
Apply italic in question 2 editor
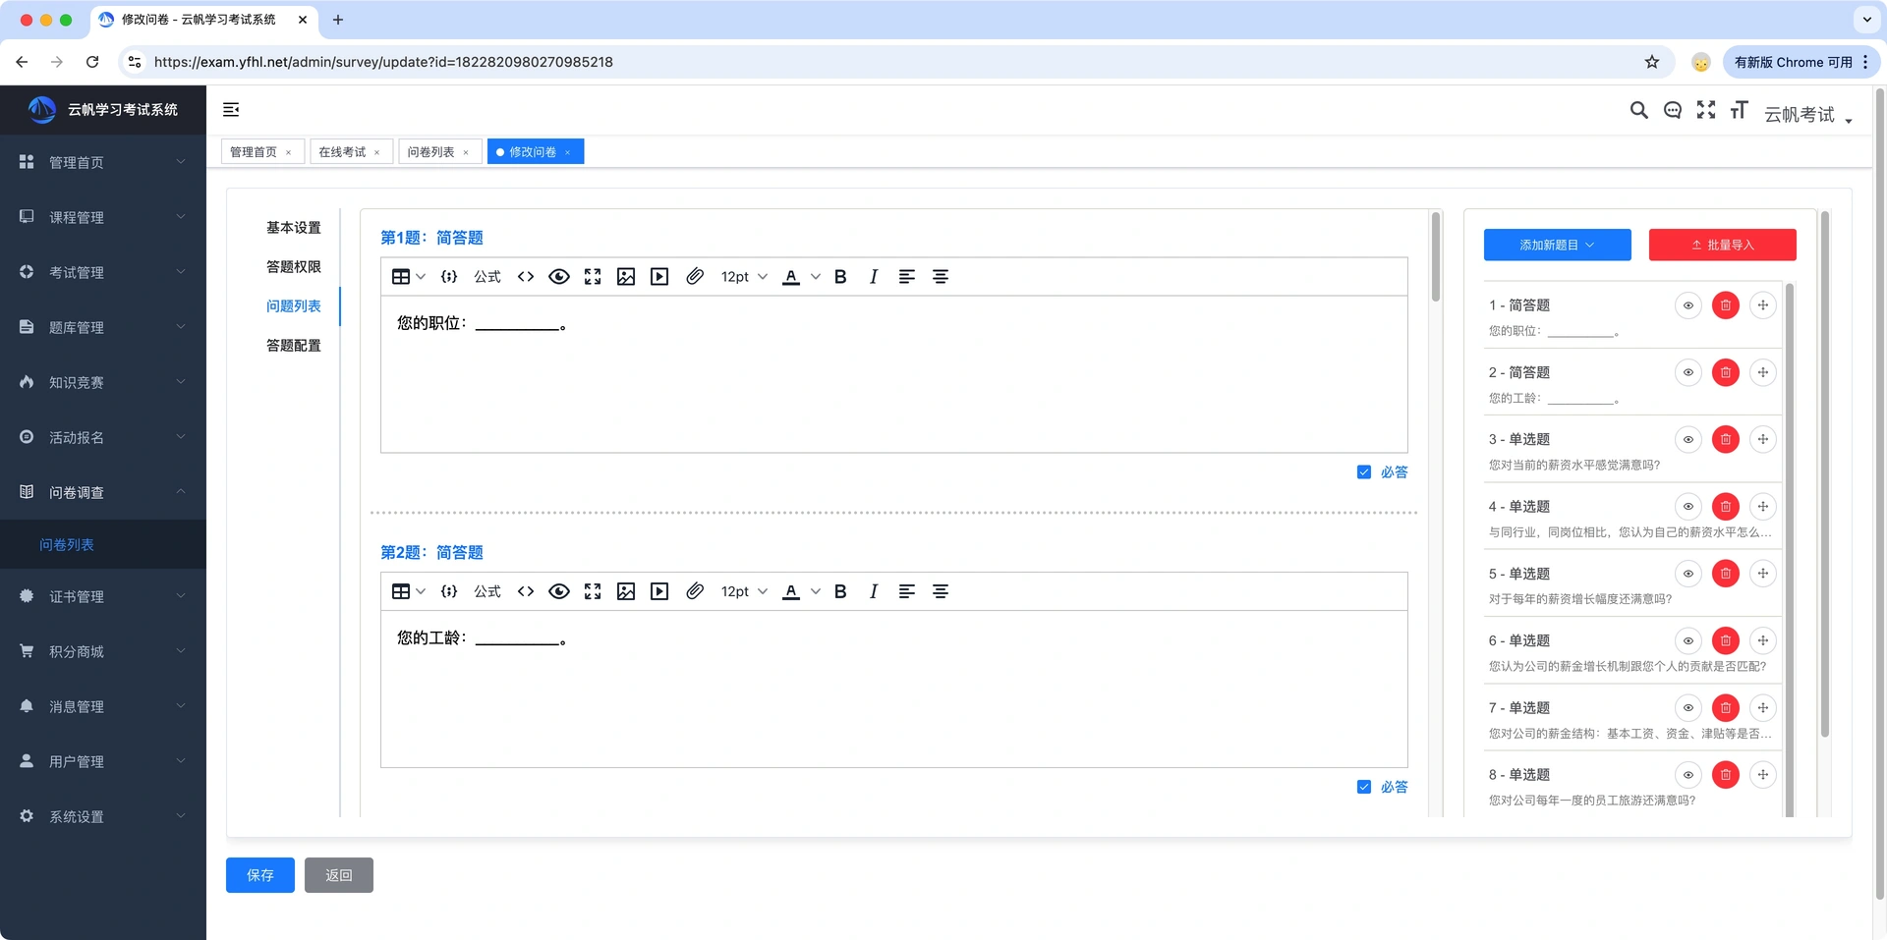click(874, 591)
